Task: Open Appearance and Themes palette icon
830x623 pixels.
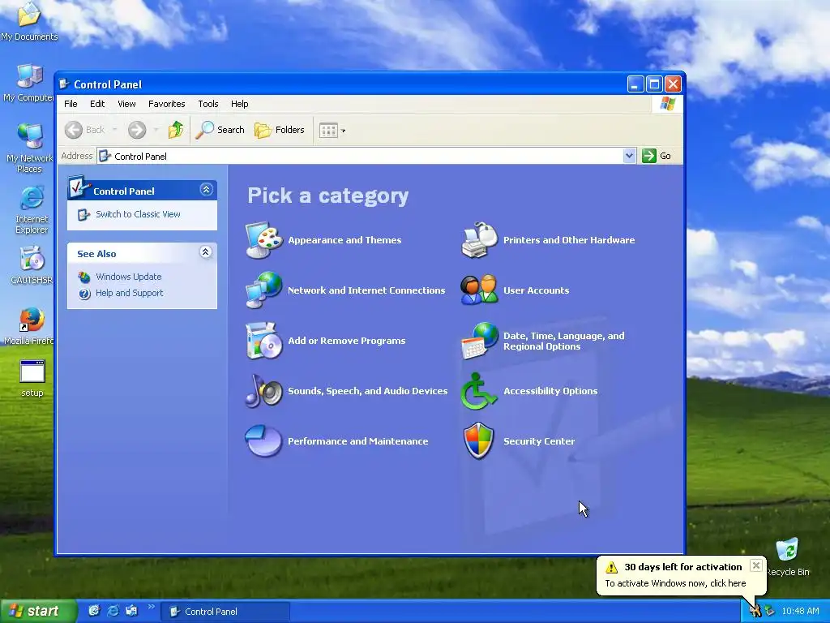Action: (x=263, y=240)
